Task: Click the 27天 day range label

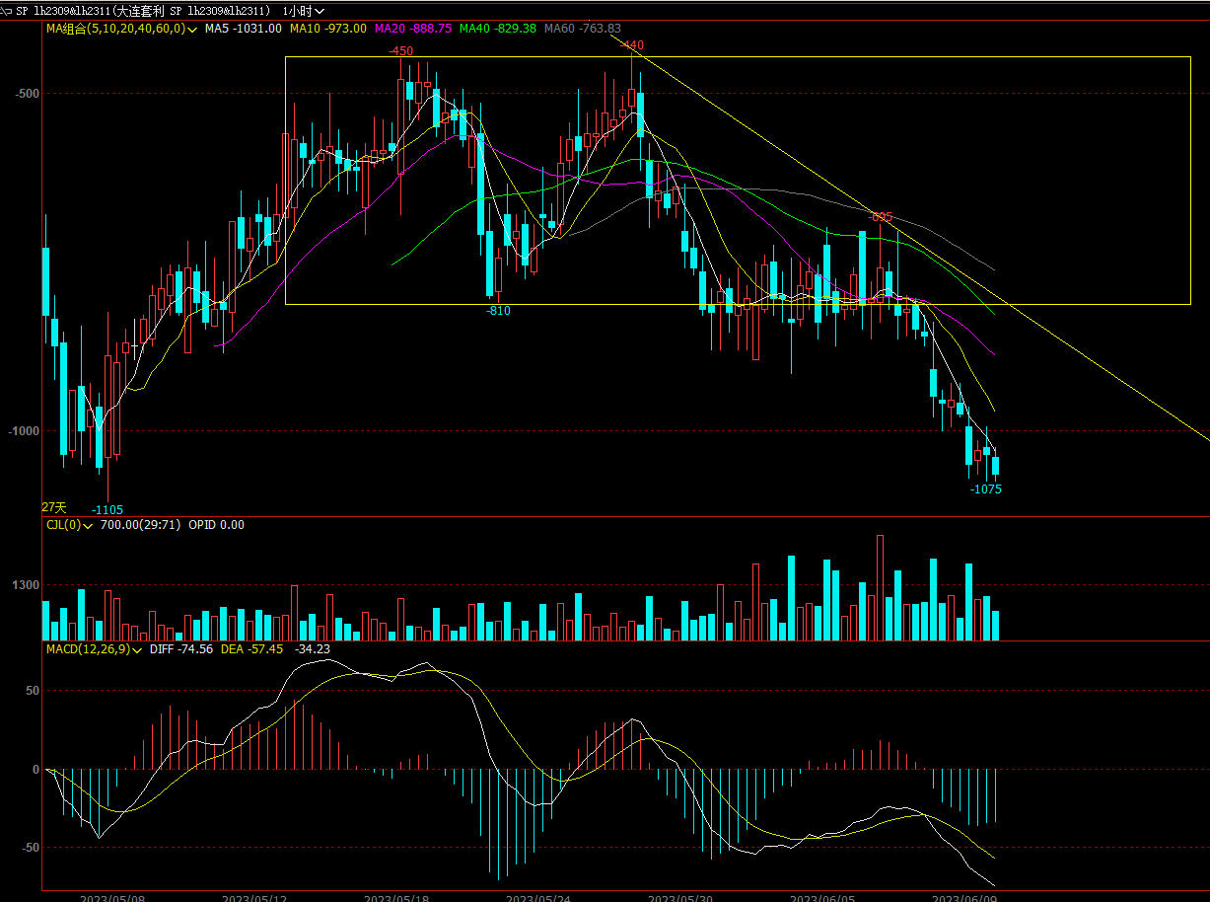Action: click(53, 507)
